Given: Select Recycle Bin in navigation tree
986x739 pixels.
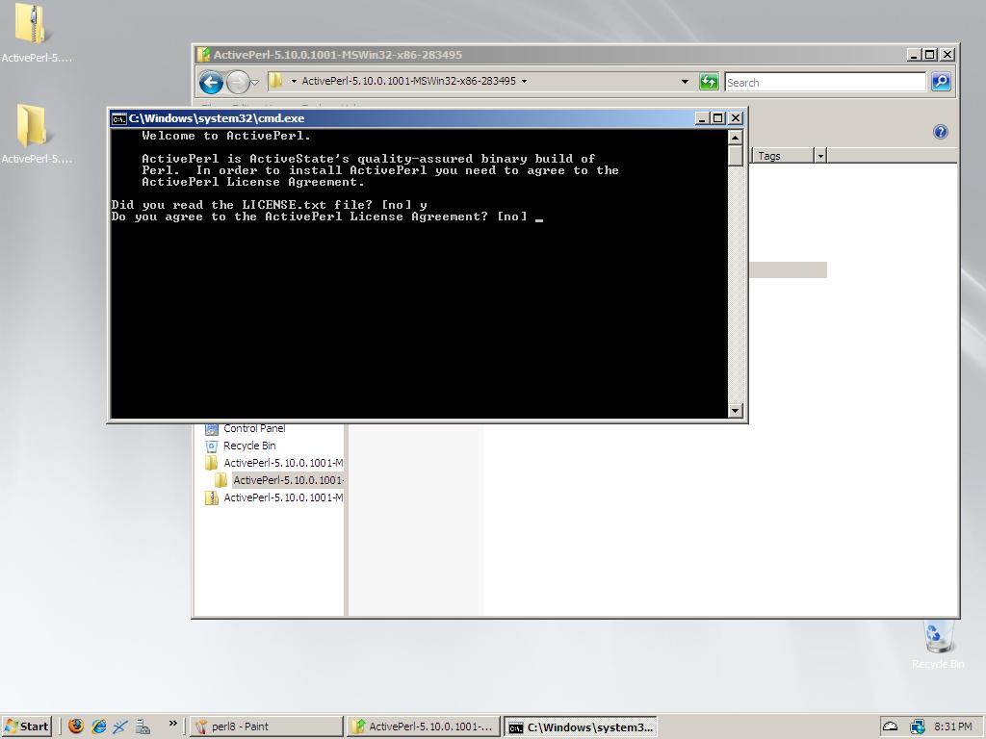Looking at the screenshot, I should [248, 446].
